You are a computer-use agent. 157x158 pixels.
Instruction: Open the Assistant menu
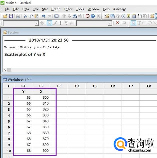(x=120, y=9)
